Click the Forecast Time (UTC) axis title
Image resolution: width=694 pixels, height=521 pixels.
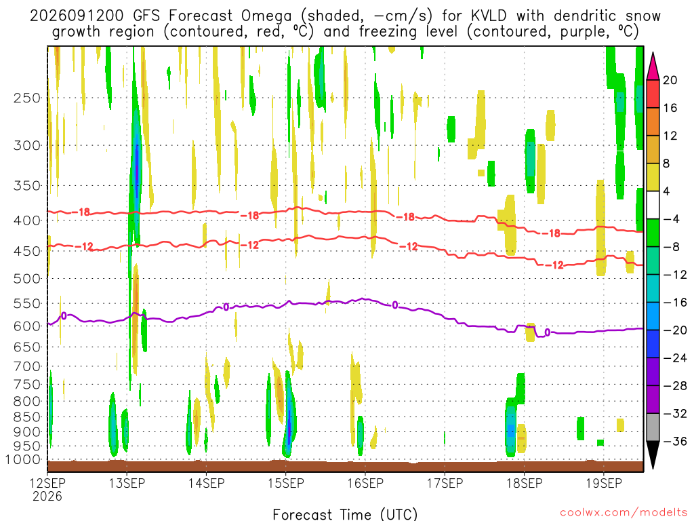[345, 514]
